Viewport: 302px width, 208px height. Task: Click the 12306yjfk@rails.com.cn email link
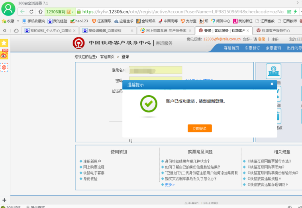pos(222,39)
